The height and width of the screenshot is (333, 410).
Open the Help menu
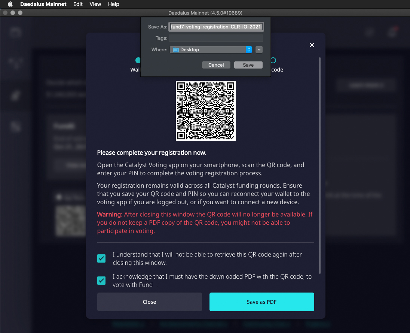(x=113, y=4)
